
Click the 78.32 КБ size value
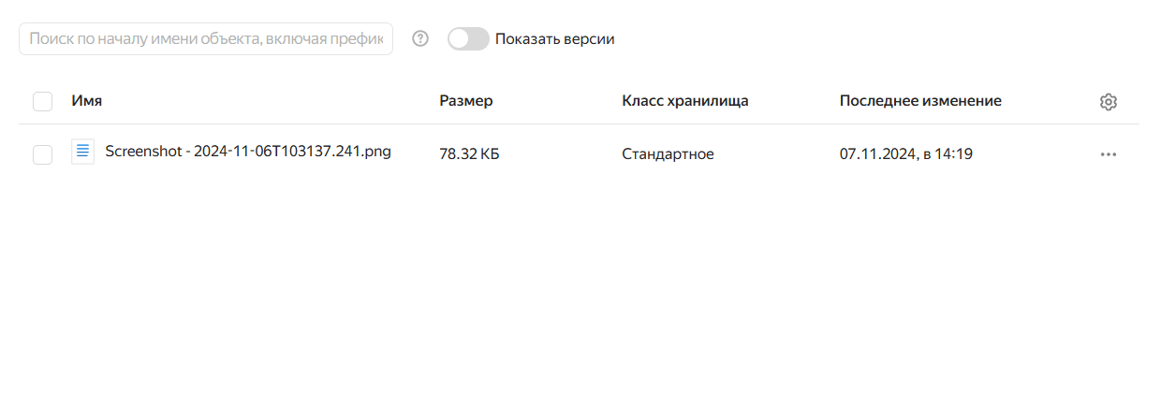click(469, 154)
